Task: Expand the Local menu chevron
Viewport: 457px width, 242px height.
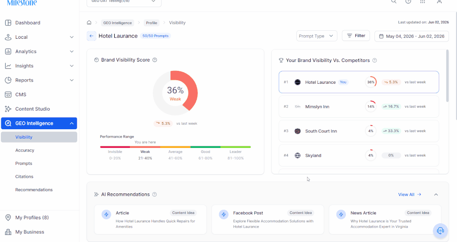Action: pyautogui.click(x=72, y=37)
